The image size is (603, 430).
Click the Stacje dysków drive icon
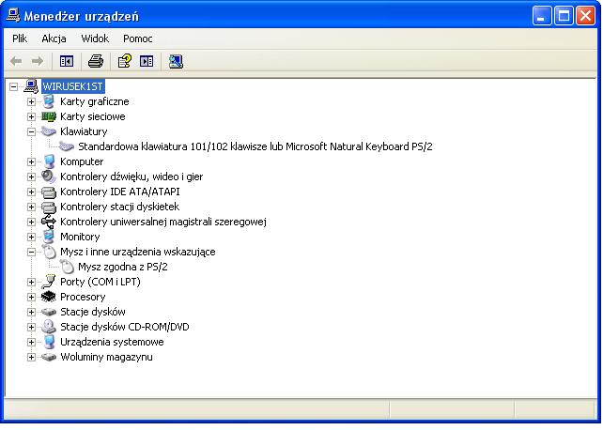point(49,312)
